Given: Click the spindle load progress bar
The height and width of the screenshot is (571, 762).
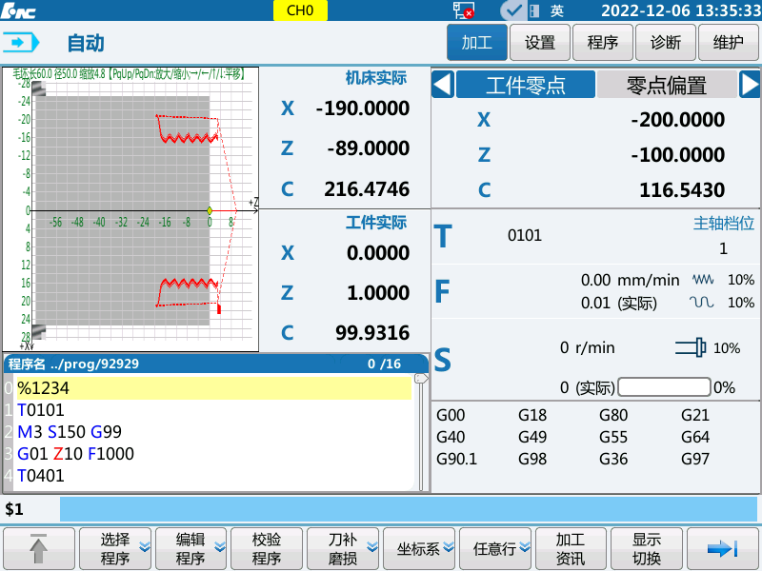Looking at the screenshot, I should pyautogui.click(x=664, y=387).
